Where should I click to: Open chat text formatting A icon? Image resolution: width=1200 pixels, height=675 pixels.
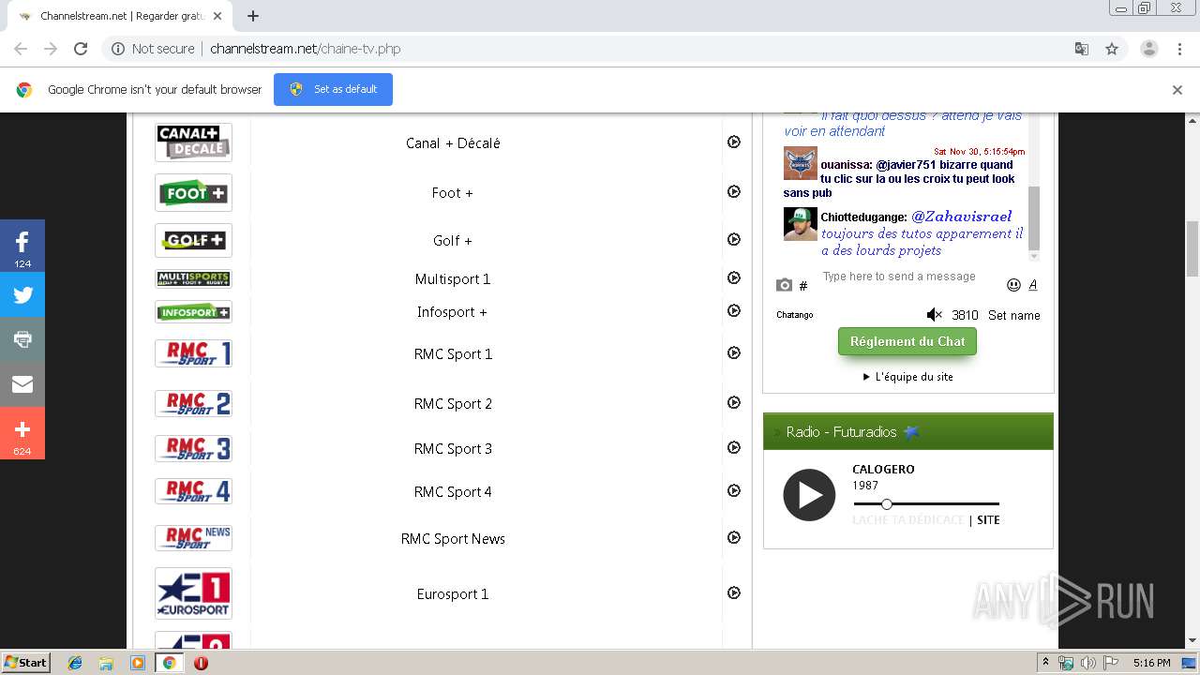pos(1033,285)
